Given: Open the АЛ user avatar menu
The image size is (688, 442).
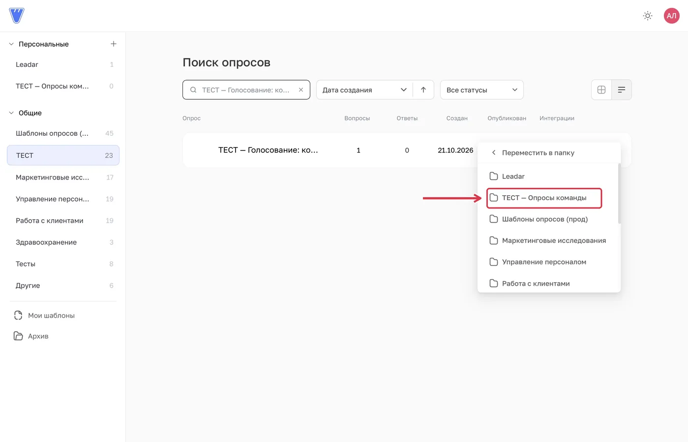Looking at the screenshot, I should 672,16.
